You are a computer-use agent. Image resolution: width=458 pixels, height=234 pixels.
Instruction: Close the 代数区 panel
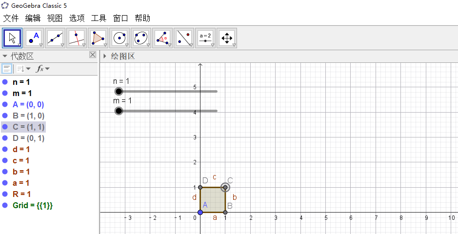[93, 55]
